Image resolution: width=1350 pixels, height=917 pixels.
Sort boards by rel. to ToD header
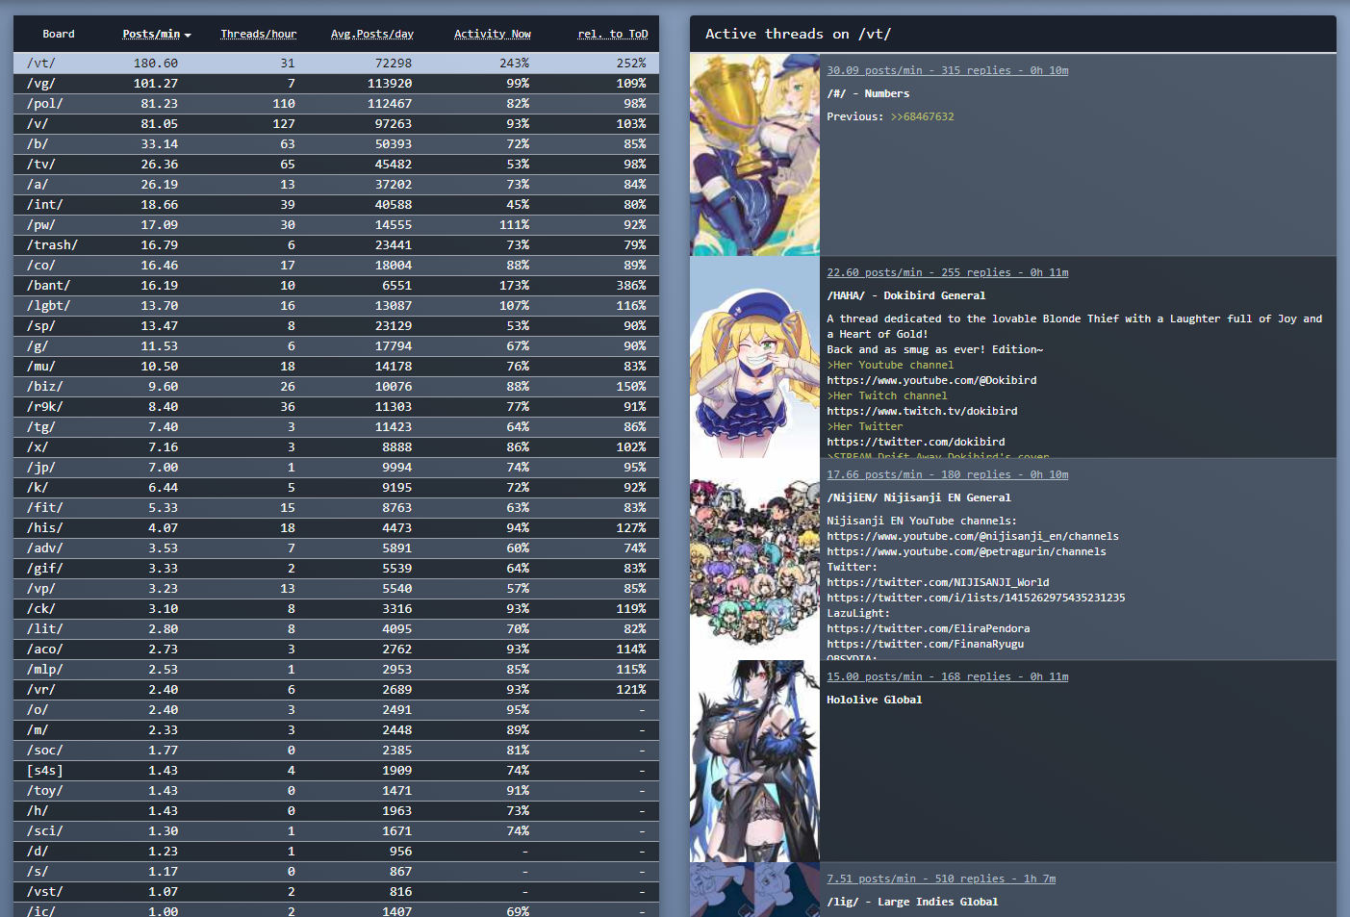[613, 34]
